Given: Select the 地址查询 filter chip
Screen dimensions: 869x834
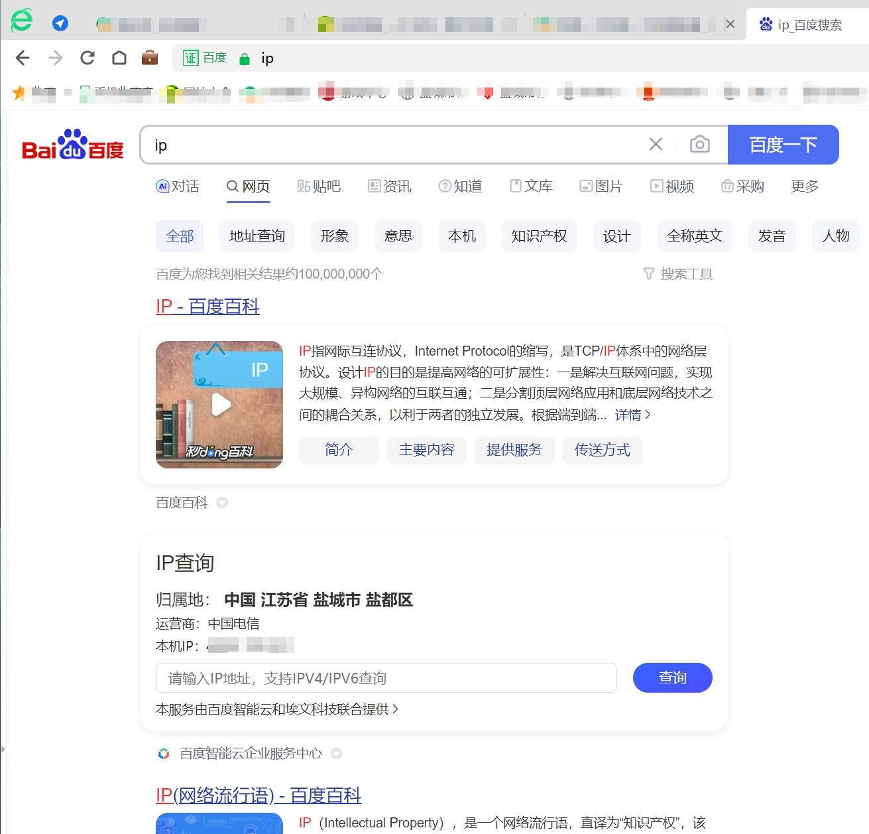Looking at the screenshot, I should point(257,236).
